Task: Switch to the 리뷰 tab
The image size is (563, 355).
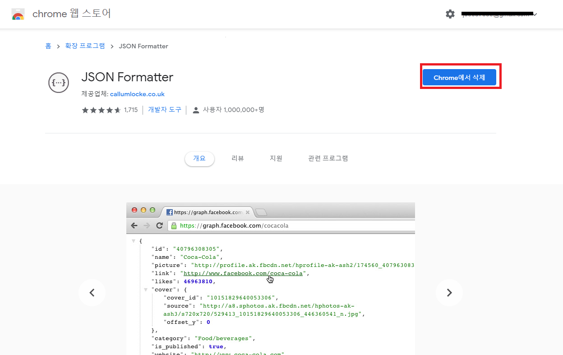Action: (238, 159)
